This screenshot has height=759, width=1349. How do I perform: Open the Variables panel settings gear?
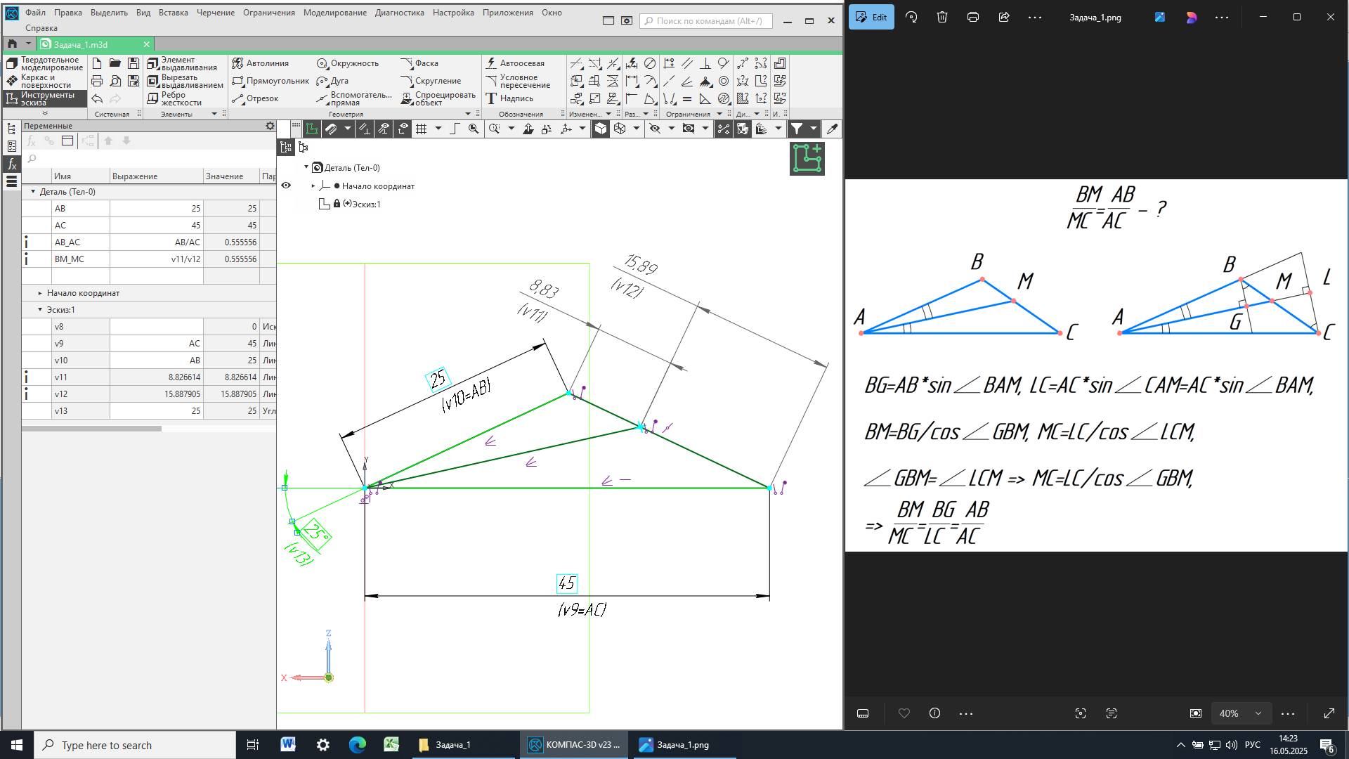(x=270, y=126)
